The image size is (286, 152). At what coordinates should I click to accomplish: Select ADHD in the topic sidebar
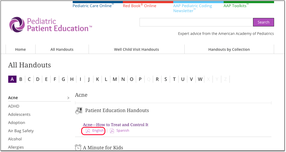(14, 106)
